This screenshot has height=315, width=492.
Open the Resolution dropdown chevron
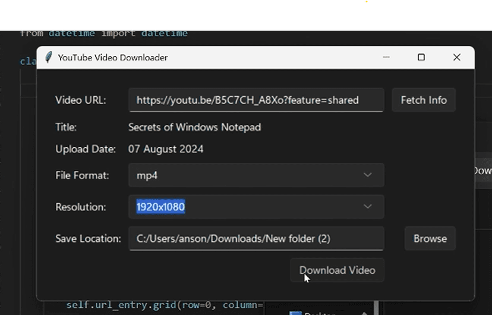(x=368, y=207)
